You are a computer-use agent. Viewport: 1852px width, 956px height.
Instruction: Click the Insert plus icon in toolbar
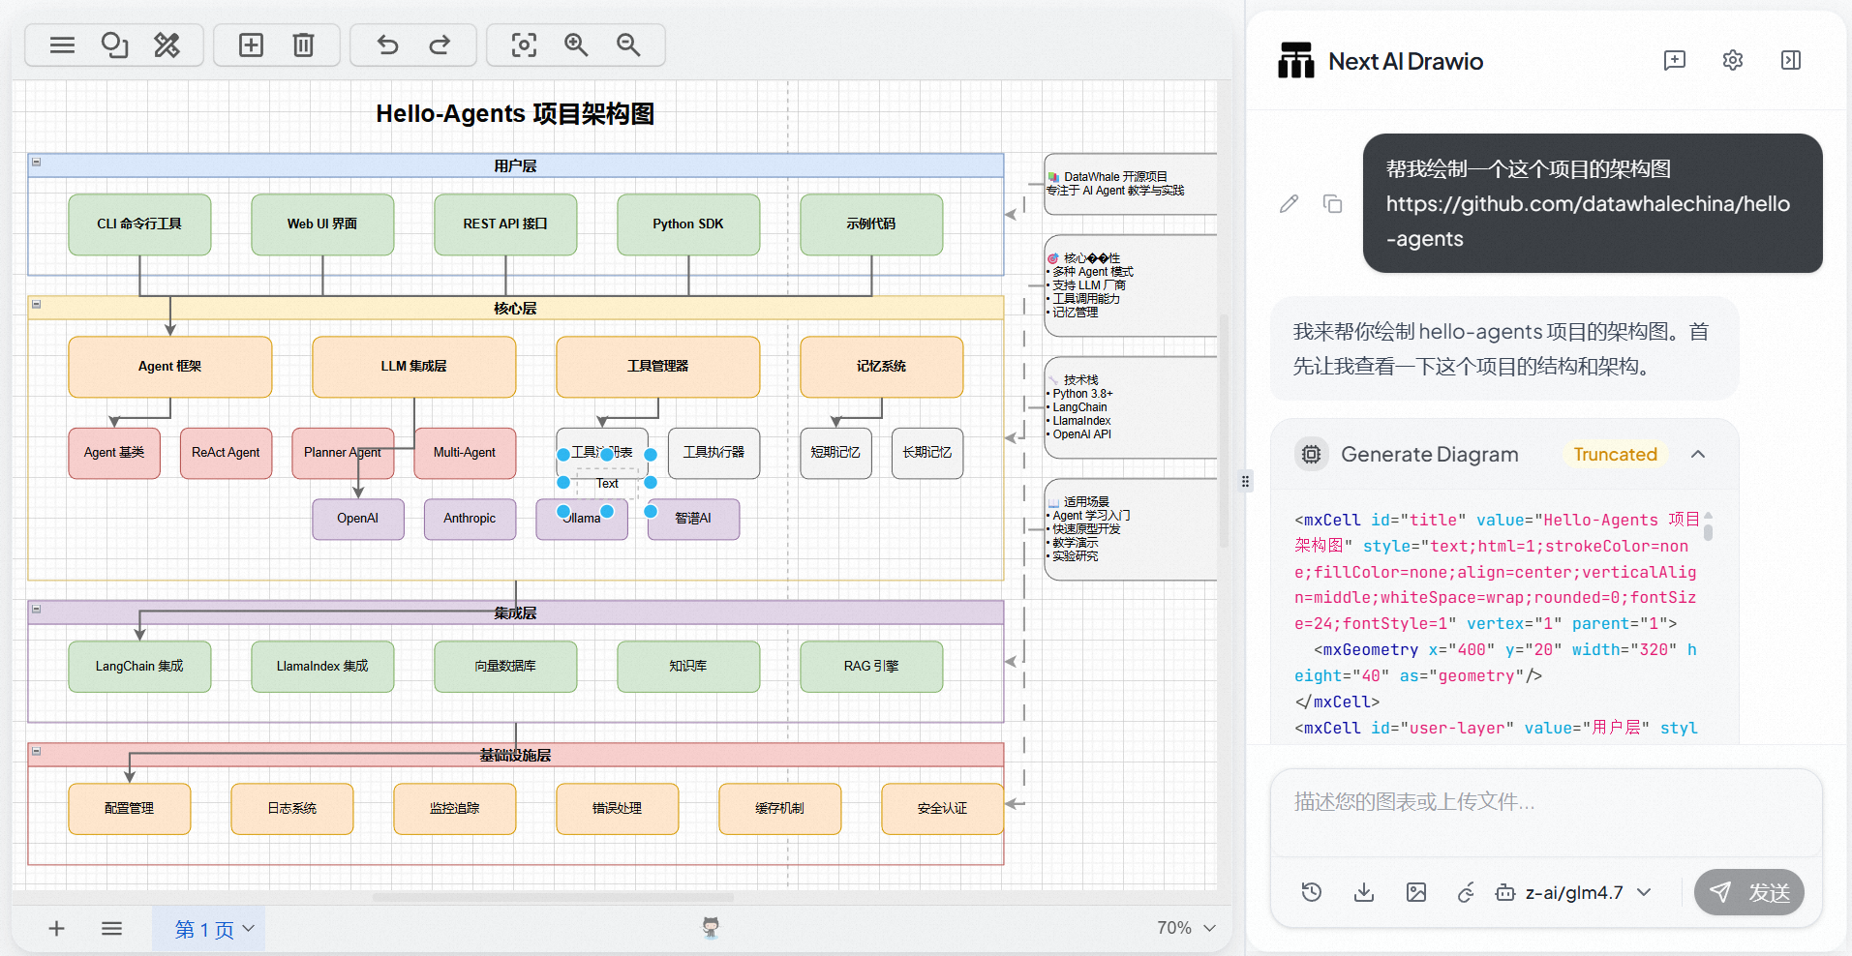tap(251, 45)
